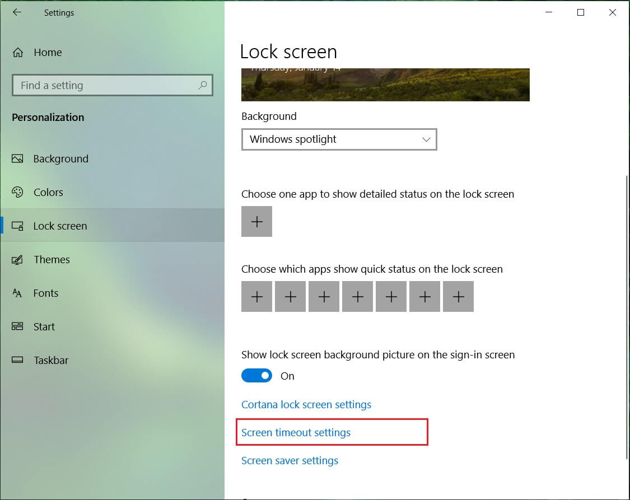This screenshot has width=630, height=500.
Task: Select Lock screen in the sidebar
Action: click(x=112, y=226)
